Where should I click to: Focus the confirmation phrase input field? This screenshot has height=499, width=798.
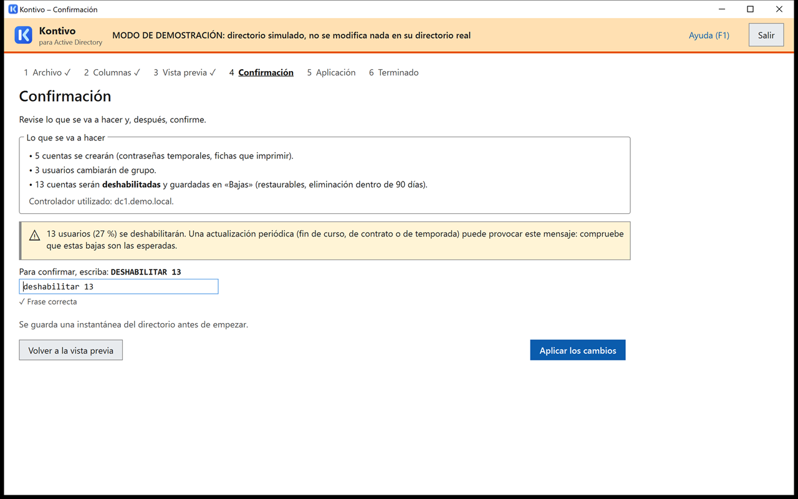coord(119,286)
